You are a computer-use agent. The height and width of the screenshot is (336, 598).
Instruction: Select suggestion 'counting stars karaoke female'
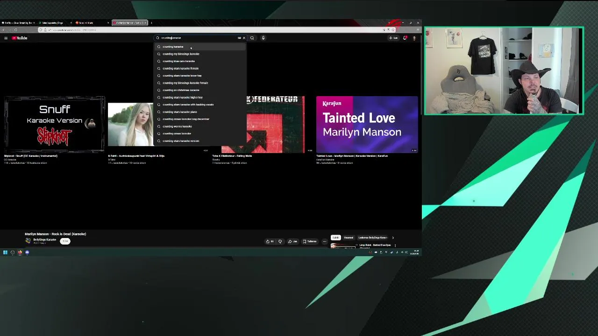200,68
